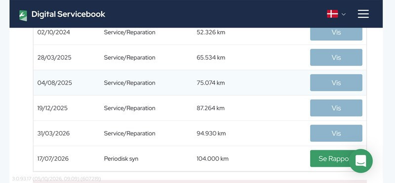395x183 pixels.
Task: Click Vis for the 28/03/2025 service entry
Action: pos(336,57)
